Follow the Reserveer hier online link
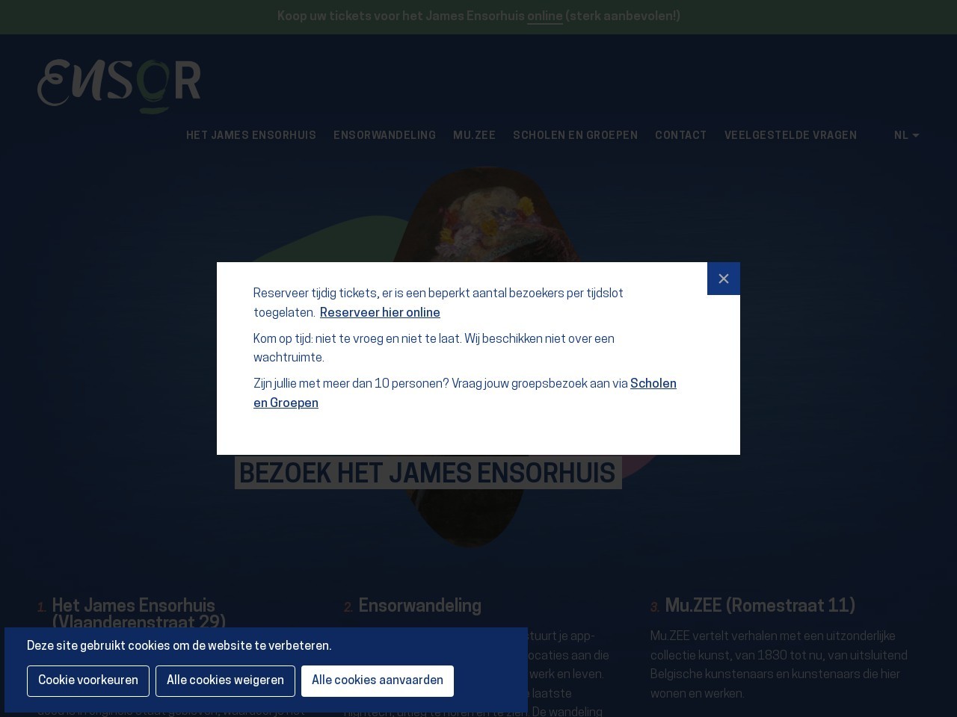 (380, 313)
